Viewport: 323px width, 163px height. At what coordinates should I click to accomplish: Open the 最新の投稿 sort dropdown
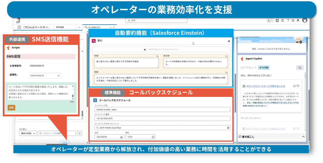pyautogui.click(x=28, y=133)
